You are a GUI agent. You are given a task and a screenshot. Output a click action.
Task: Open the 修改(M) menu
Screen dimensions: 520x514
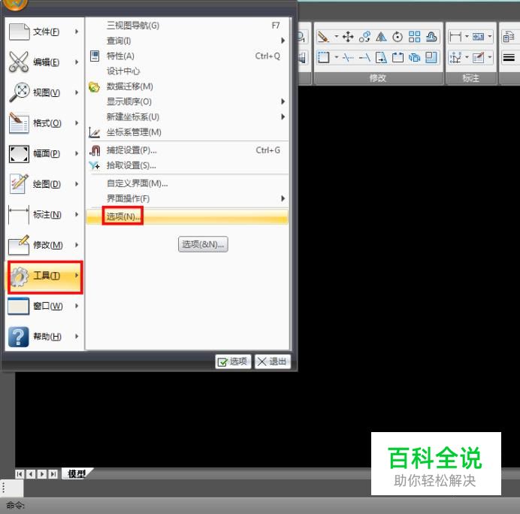tap(44, 245)
